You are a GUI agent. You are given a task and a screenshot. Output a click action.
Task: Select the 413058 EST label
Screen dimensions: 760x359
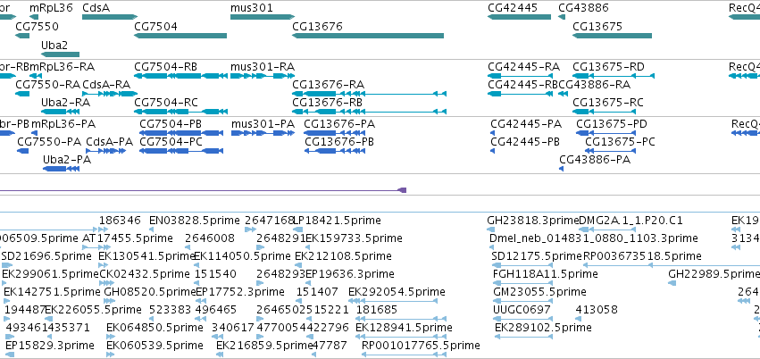tap(597, 310)
